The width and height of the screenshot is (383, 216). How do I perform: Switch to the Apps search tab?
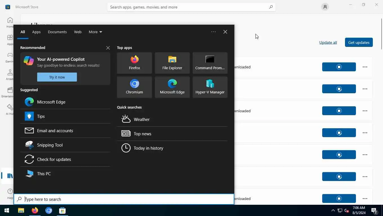(x=36, y=32)
